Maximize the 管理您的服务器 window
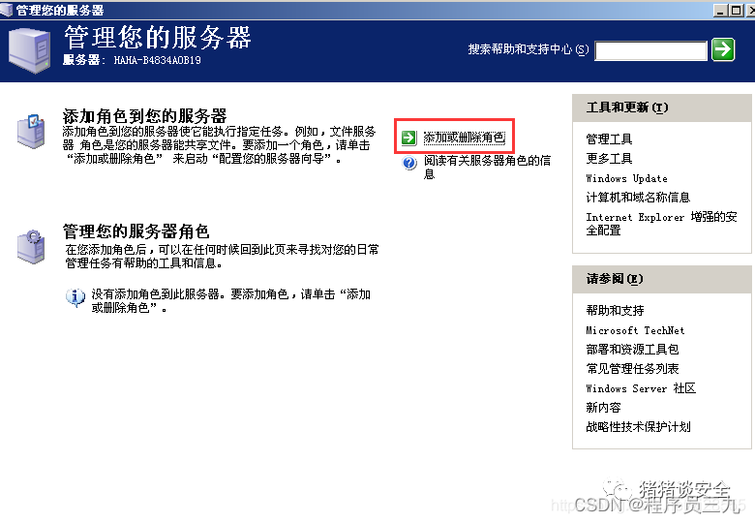 [x=737, y=10]
